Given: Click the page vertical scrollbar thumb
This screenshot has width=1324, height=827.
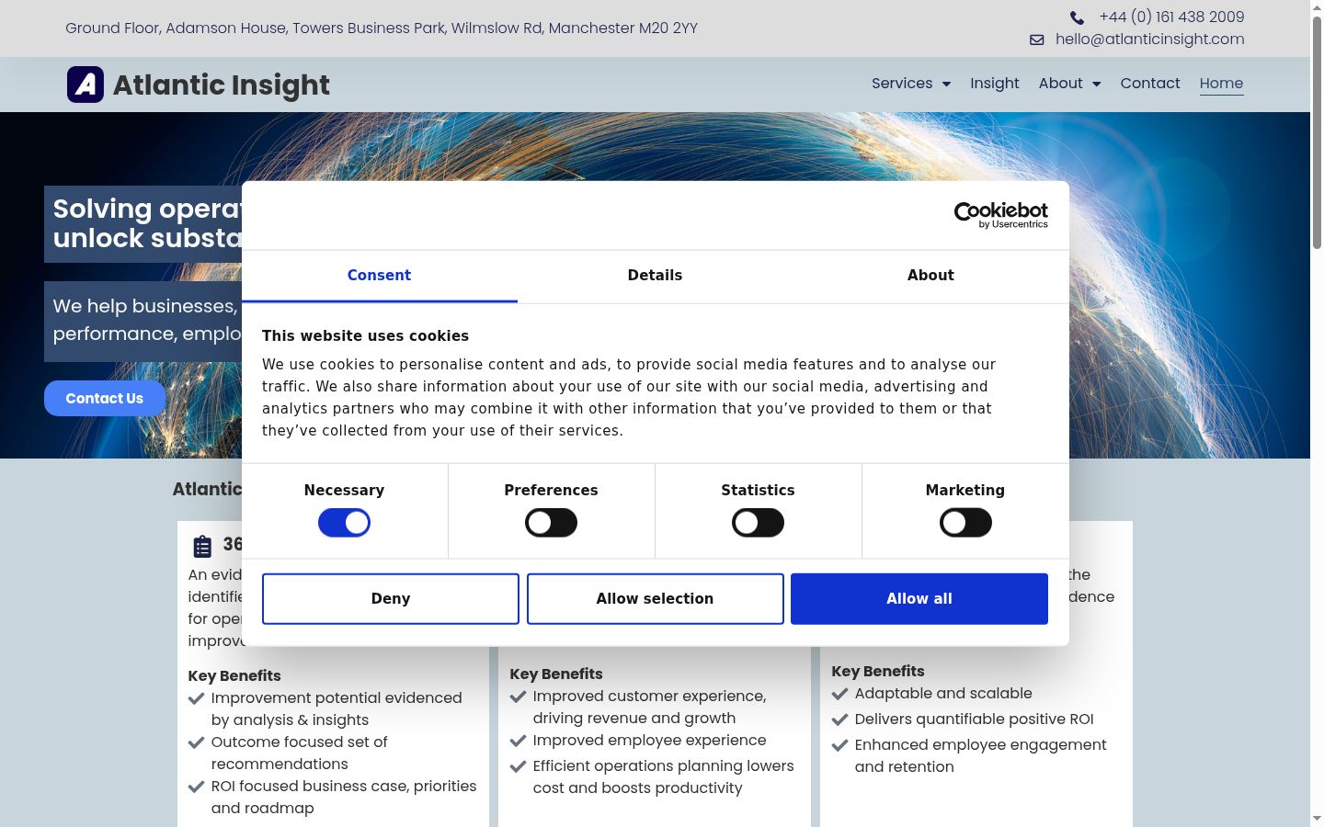Looking at the screenshot, I should 1317,131.
